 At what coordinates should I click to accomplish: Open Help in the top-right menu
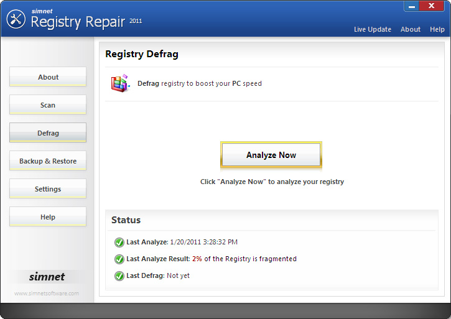coord(437,29)
